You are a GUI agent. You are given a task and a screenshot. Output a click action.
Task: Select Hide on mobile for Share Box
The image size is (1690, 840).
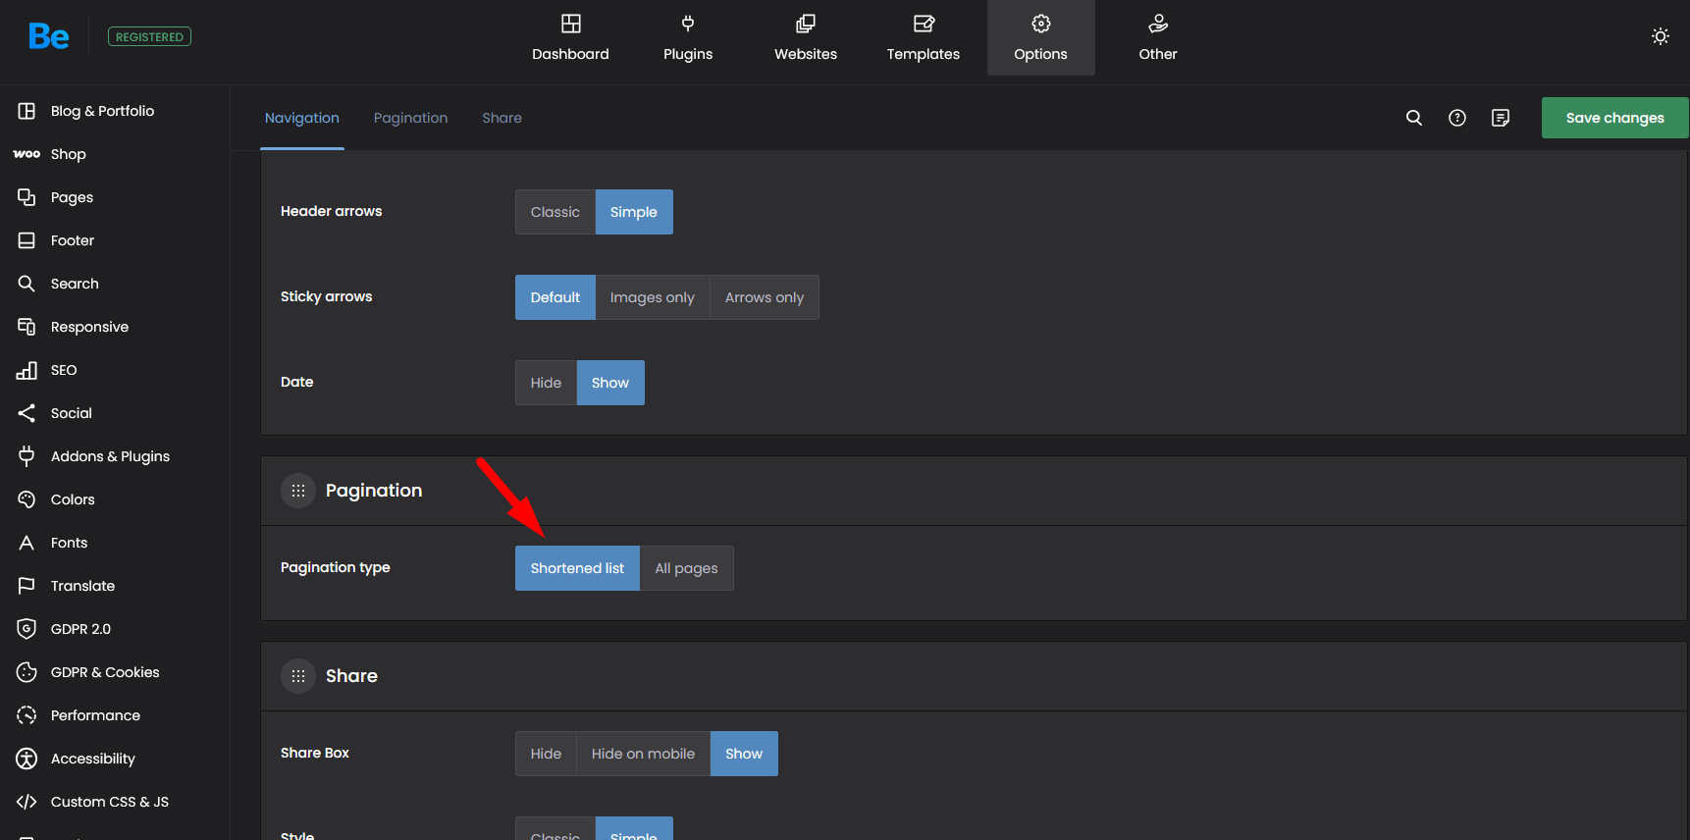click(643, 754)
